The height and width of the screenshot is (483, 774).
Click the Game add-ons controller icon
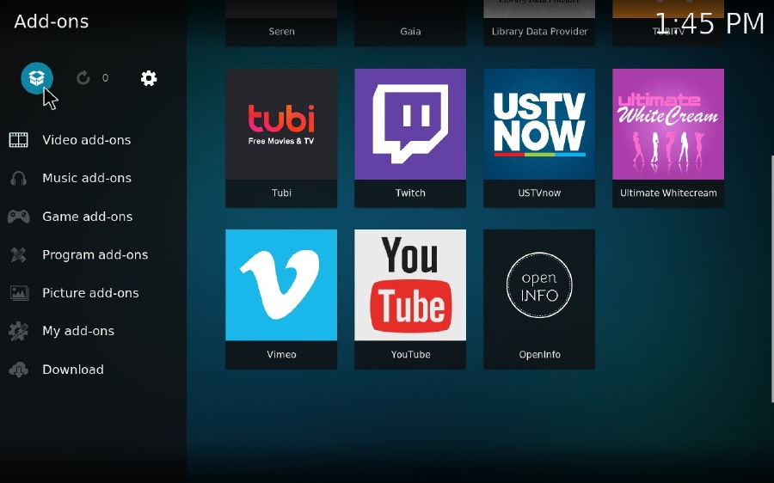pos(19,216)
